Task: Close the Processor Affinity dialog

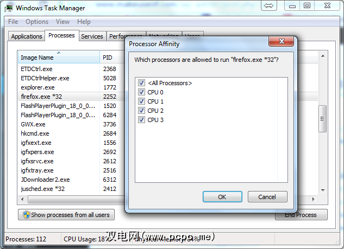Action: point(282,41)
